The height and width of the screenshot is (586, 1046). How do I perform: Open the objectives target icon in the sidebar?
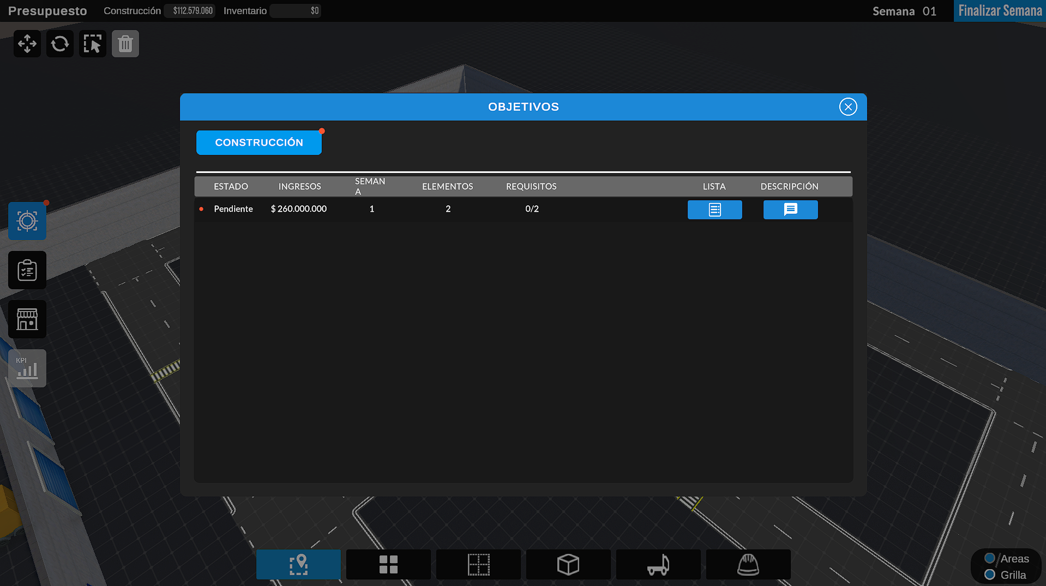coord(27,221)
